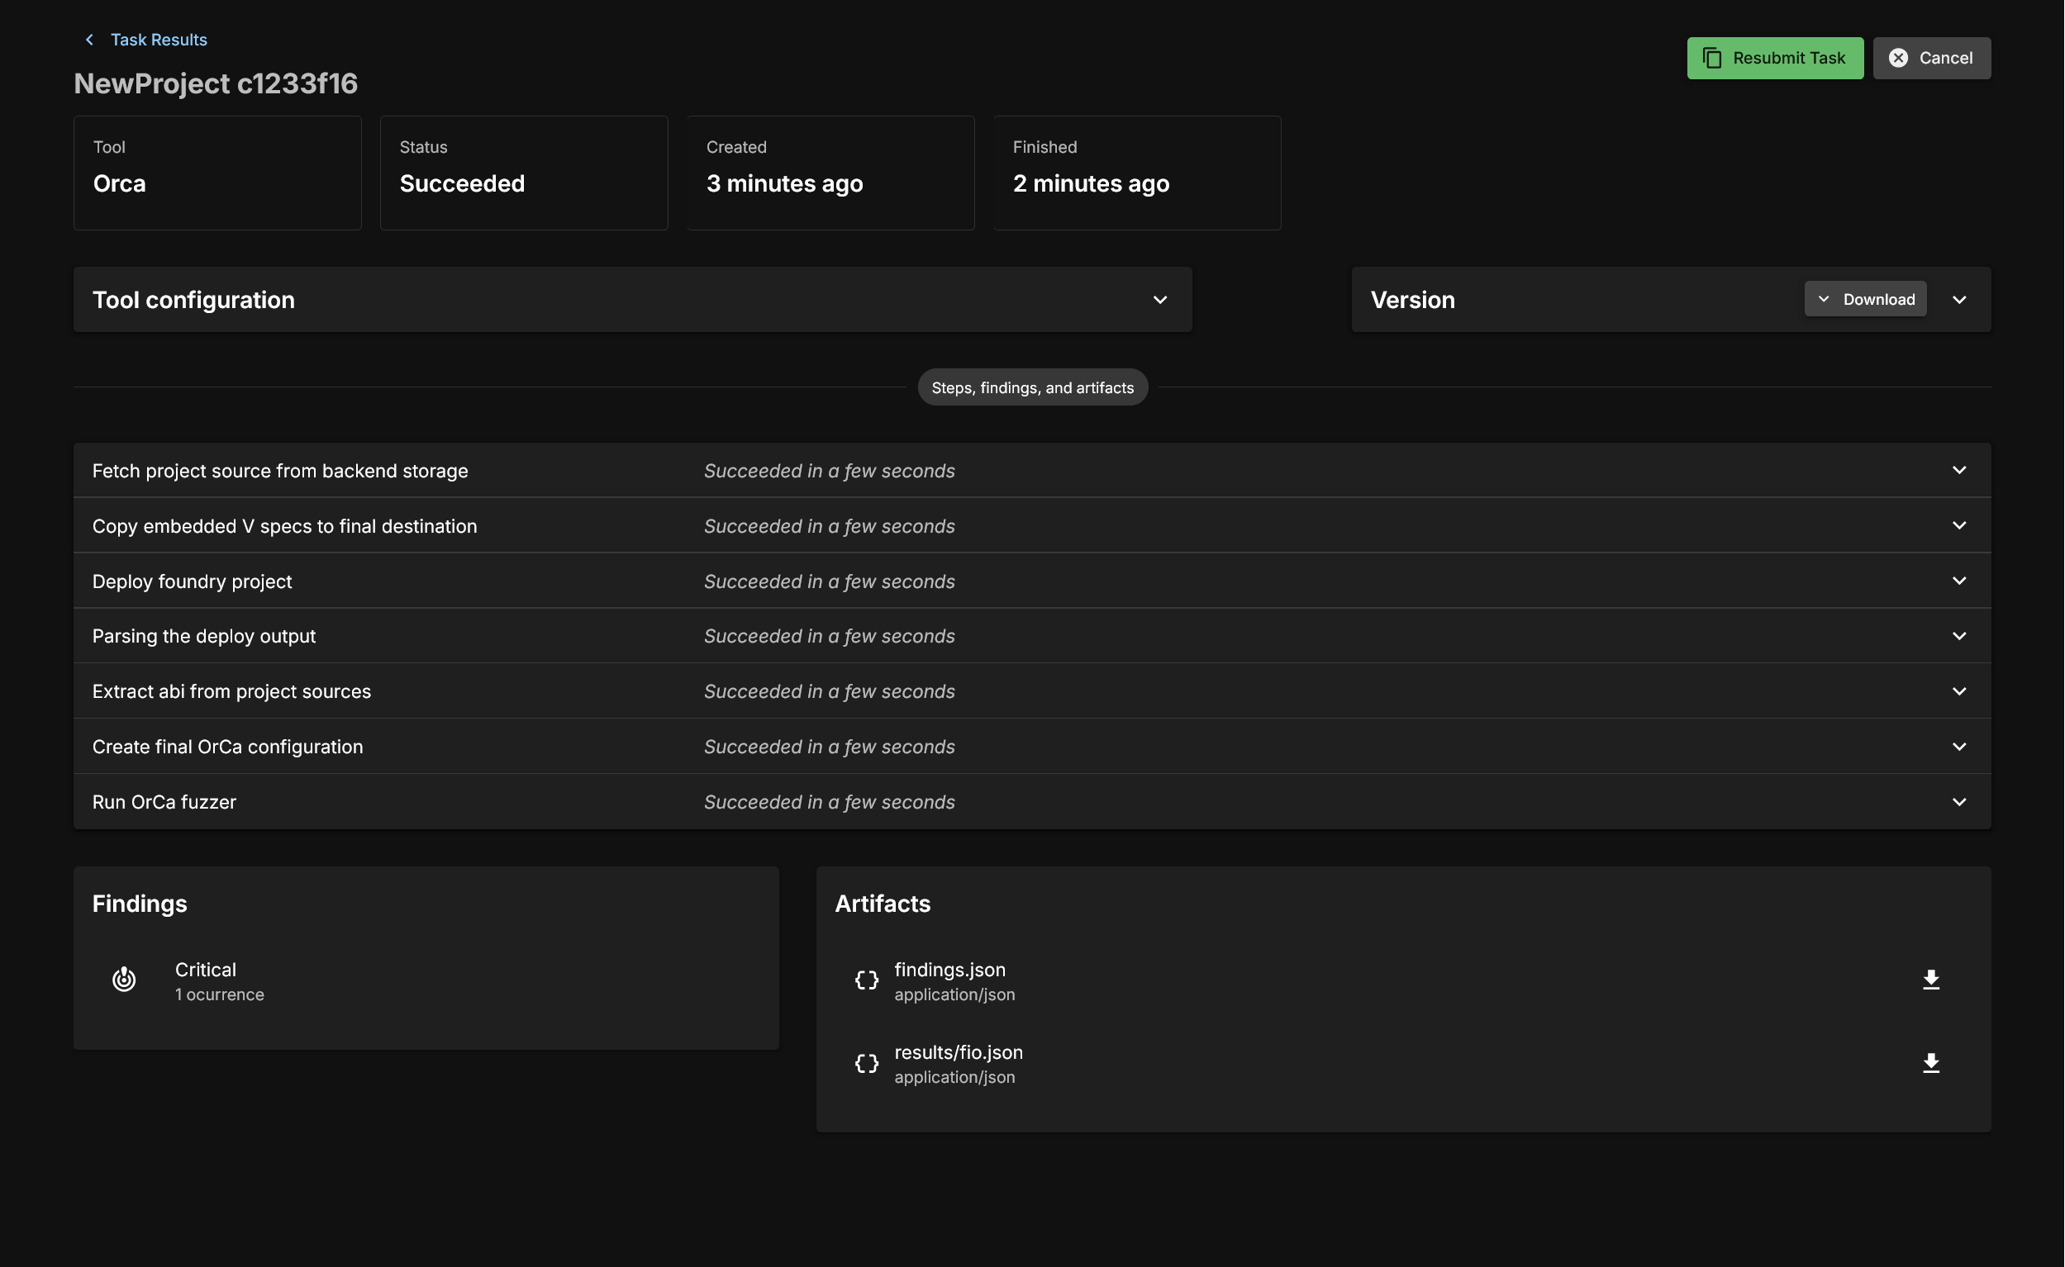This screenshot has width=2065, height=1267.
Task: Click '1 ocurrence' under Critical
Action: 220,994
